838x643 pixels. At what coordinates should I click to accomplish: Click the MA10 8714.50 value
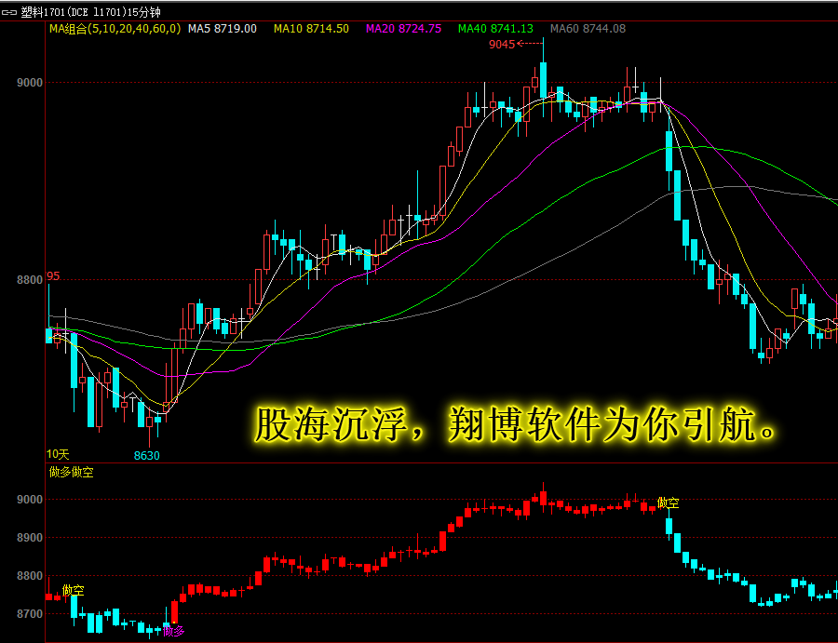click(x=312, y=29)
